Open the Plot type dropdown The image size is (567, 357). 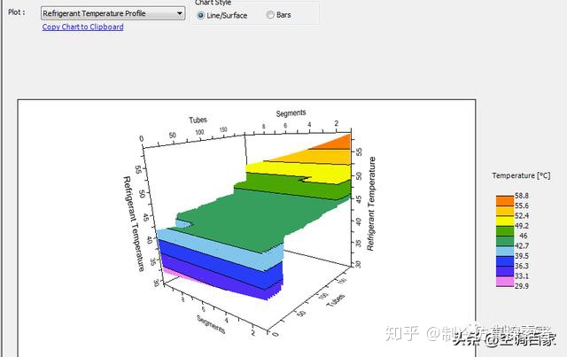click(113, 13)
